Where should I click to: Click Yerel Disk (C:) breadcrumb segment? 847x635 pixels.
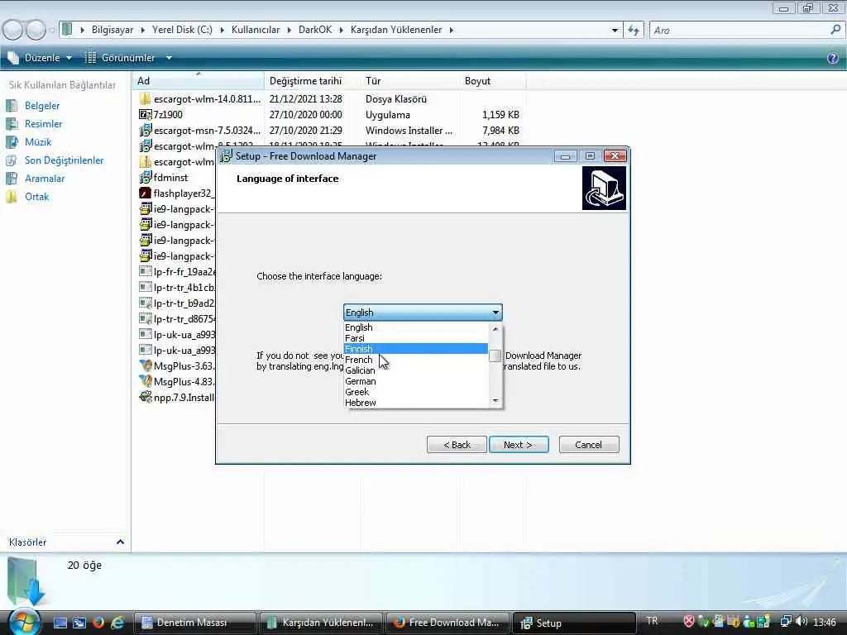182,30
